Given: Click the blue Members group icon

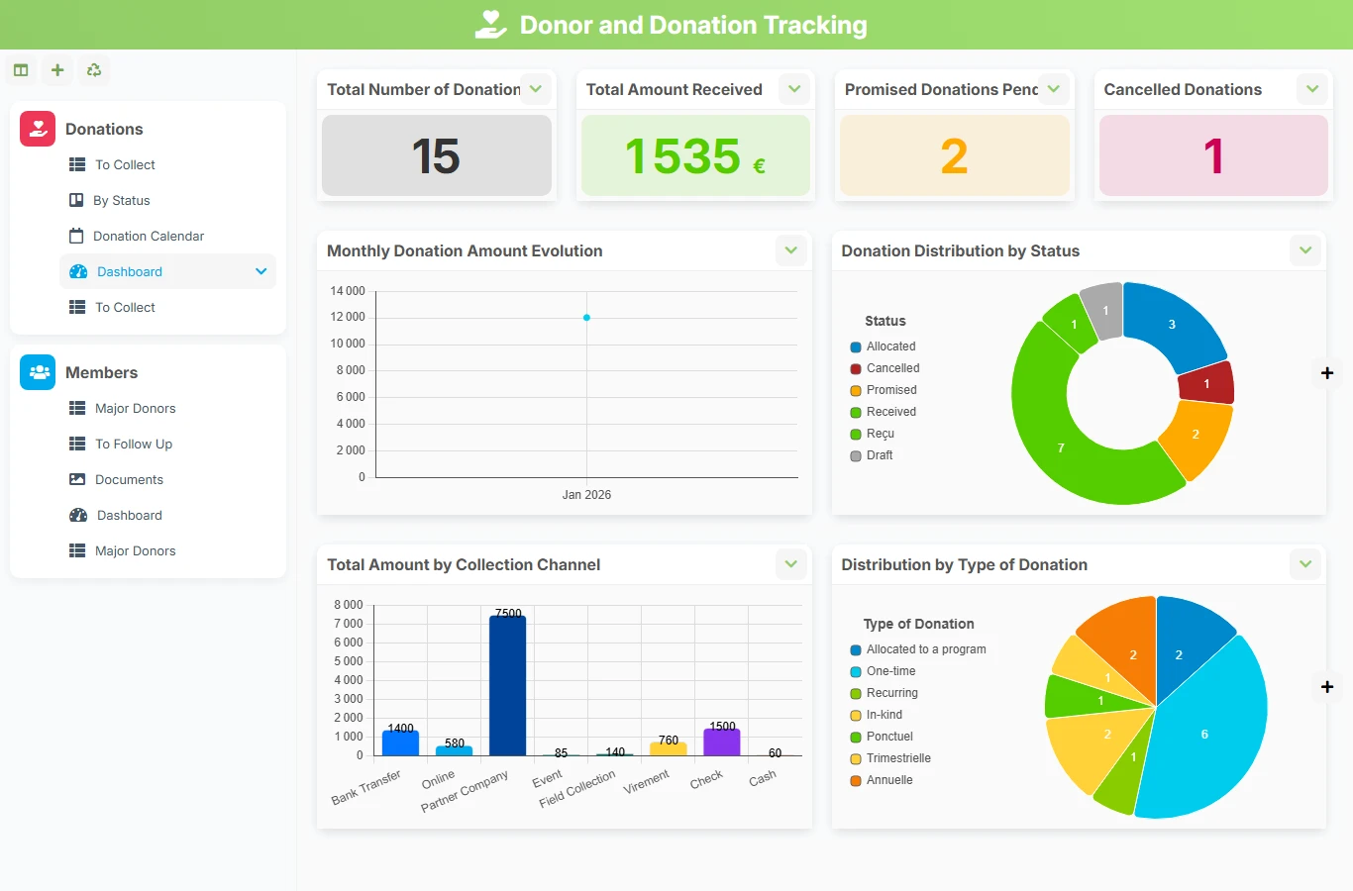Looking at the screenshot, I should coord(38,372).
